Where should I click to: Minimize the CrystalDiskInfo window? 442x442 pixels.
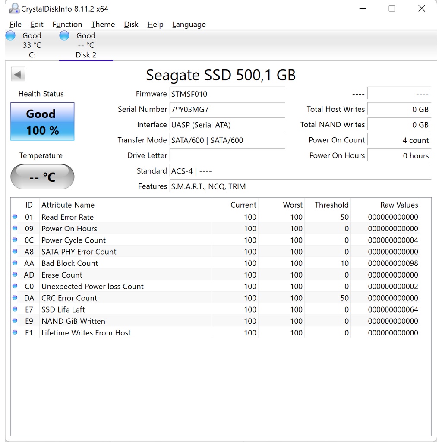pos(363,9)
